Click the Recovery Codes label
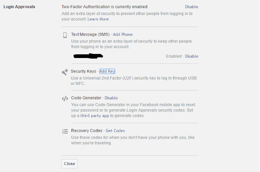Viewport: 260px width, 172px height. [x=87, y=131]
